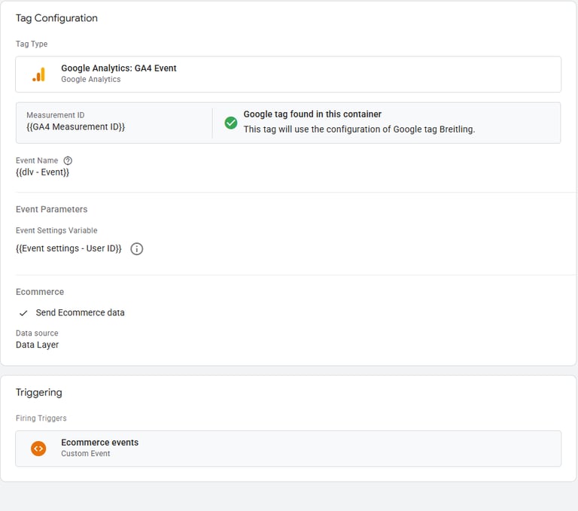The image size is (578, 511).
Task: Click the Google tag found in this container message
Action: [x=312, y=114]
